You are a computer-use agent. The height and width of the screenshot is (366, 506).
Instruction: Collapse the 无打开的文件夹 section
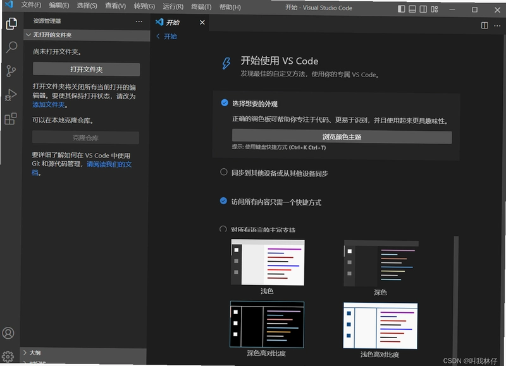pyautogui.click(x=87, y=35)
